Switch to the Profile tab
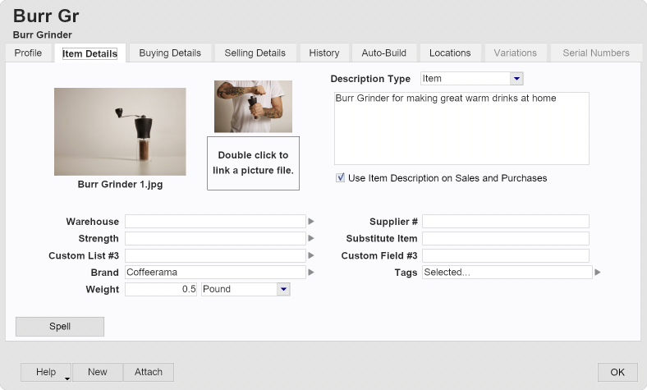Viewport: 647px width, 390px height. point(28,53)
